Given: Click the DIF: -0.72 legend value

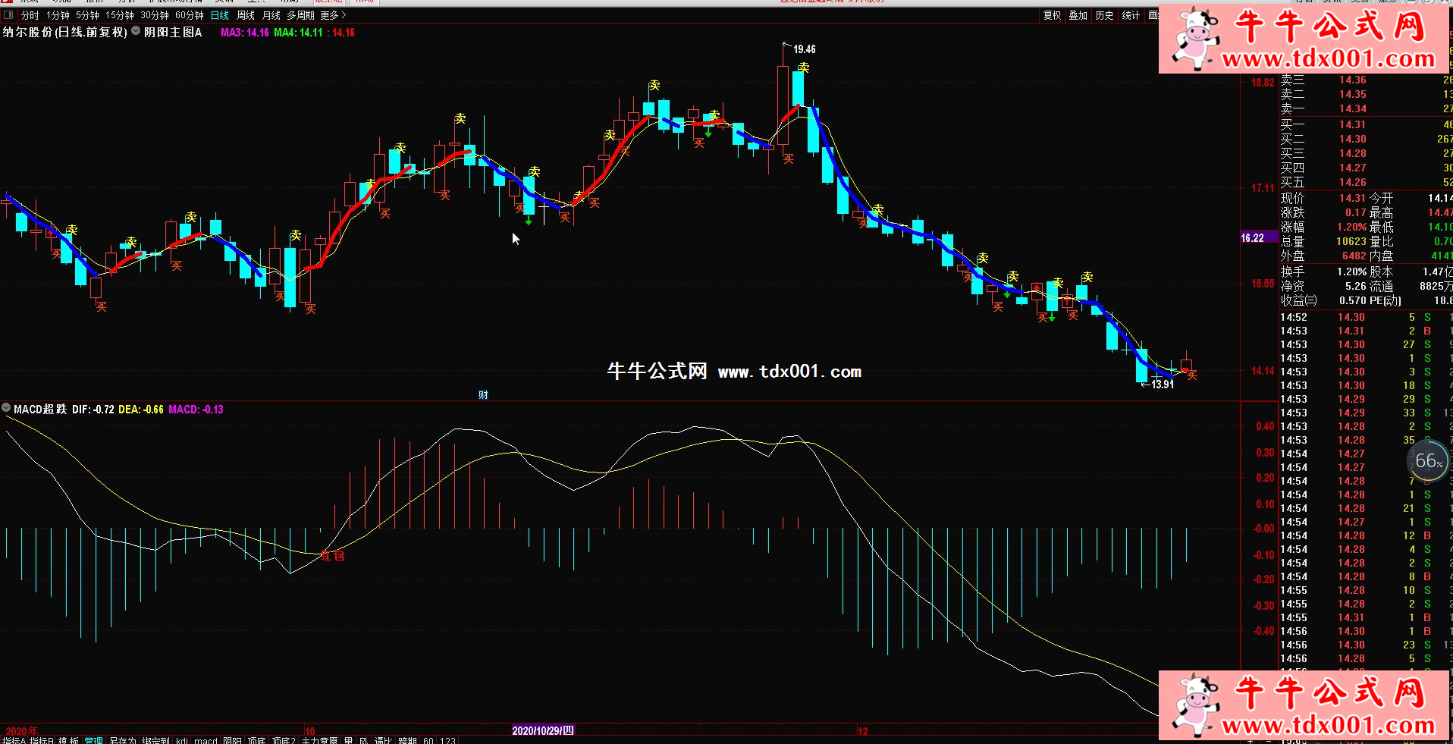Looking at the screenshot, I should click(x=93, y=410).
